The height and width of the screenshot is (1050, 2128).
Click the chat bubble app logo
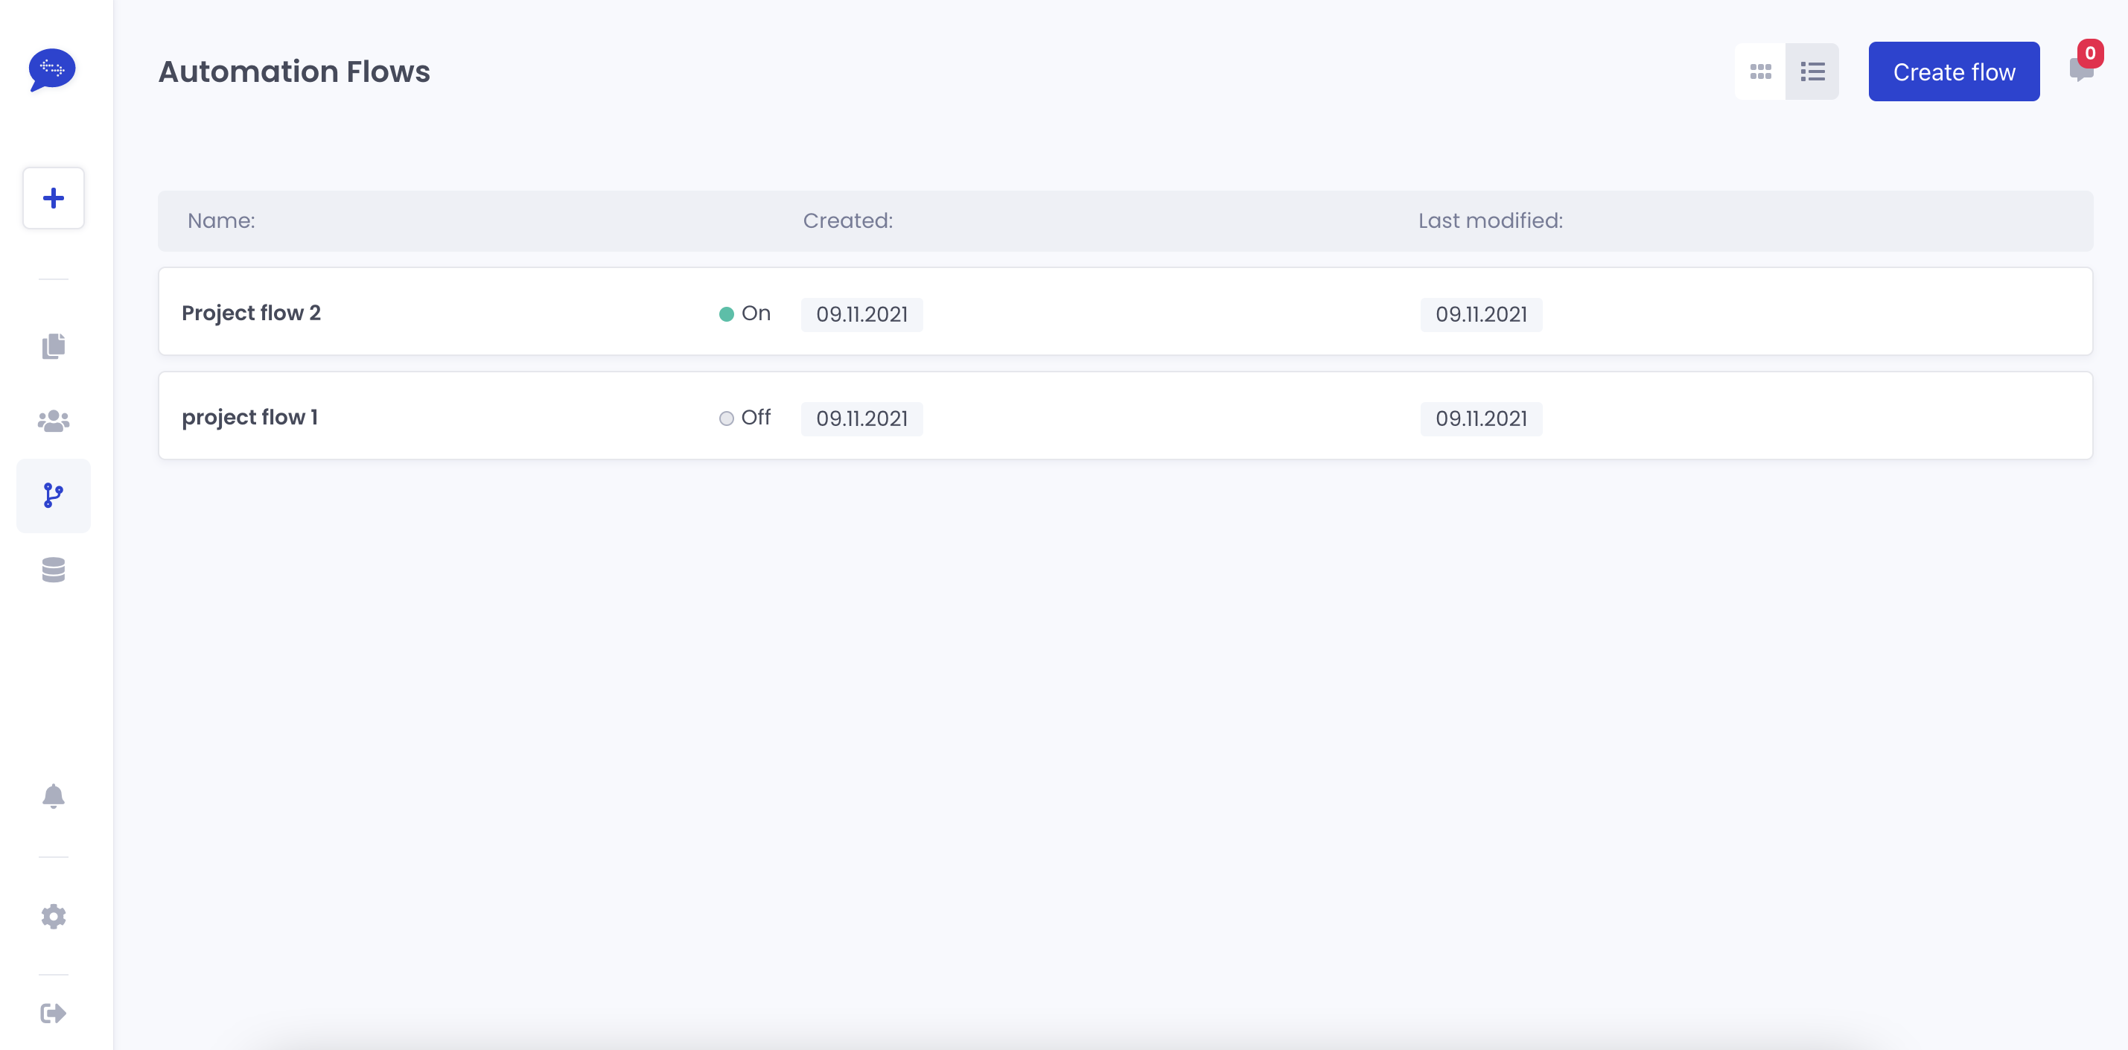(52, 69)
